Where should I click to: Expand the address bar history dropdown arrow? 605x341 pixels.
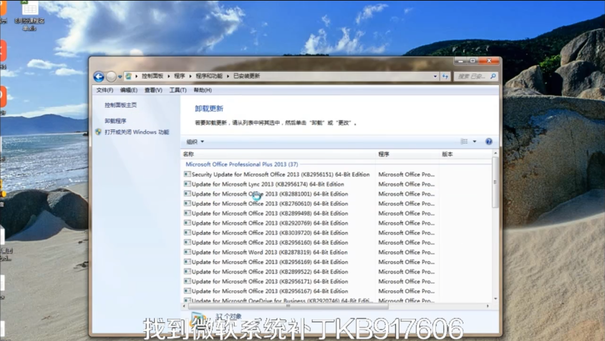(x=435, y=76)
